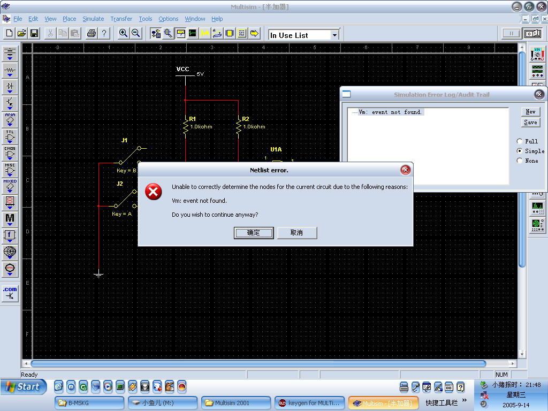This screenshot has width=548, height=411.
Task: Open a circuit file from disk
Action: click(21, 34)
